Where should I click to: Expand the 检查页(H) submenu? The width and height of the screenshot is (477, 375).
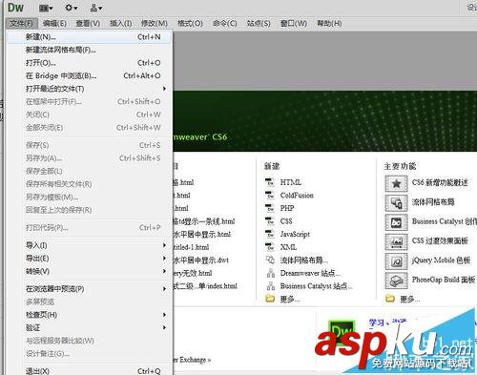click(89, 315)
